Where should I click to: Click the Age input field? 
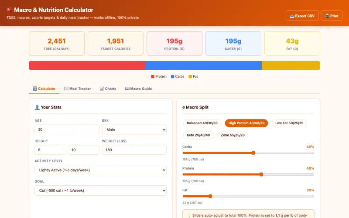click(x=67, y=129)
